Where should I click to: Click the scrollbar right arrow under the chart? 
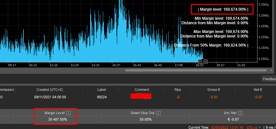271,70
